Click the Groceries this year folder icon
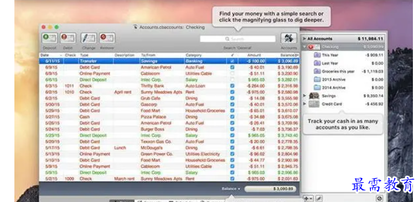The image size is (419, 202). (x=317, y=71)
